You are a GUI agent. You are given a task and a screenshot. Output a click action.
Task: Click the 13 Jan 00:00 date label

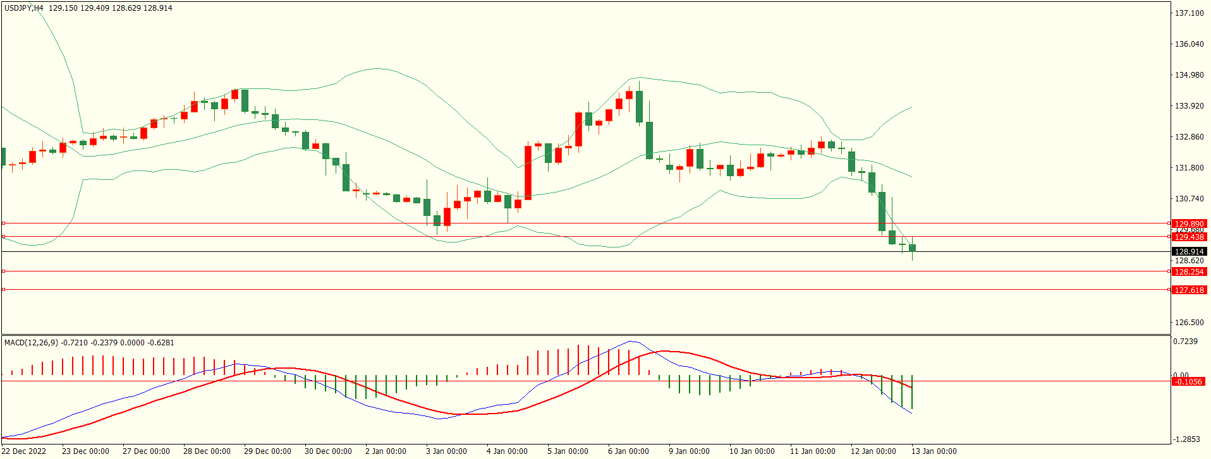point(934,451)
